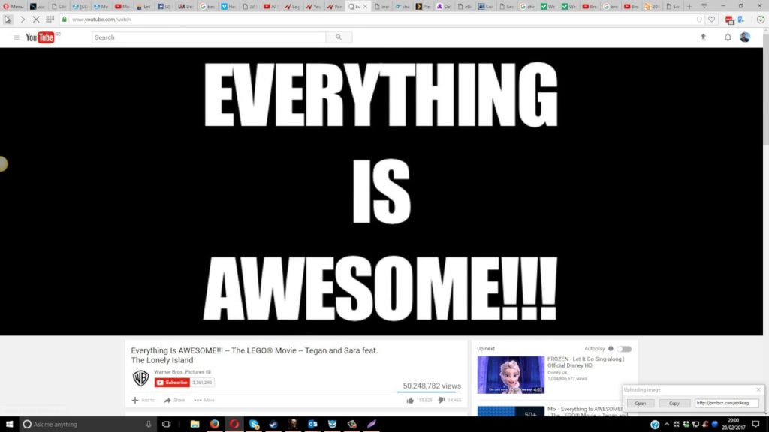
Task: Close the Uploading image popup
Action: point(758,390)
